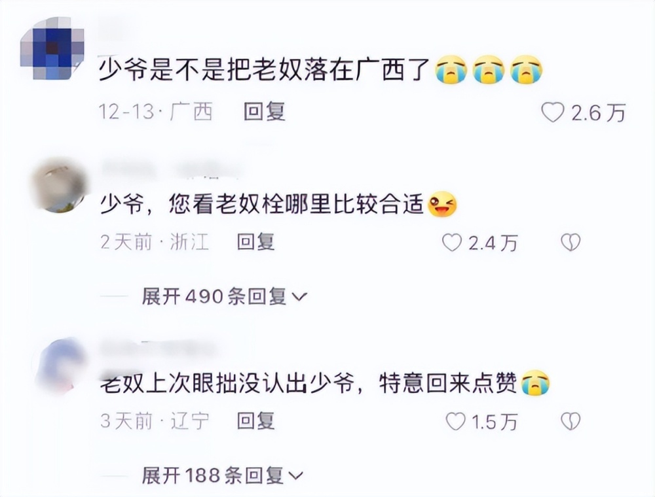Click the chevron next to 展开188条回复
The height and width of the screenshot is (497, 655).
coord(295,476)
